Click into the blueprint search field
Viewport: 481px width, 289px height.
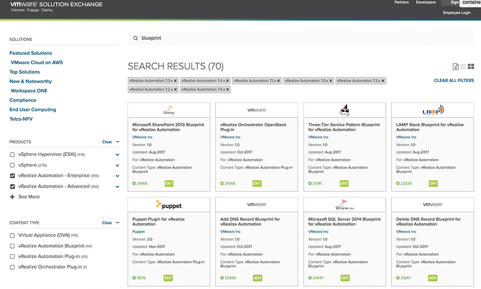301,38
